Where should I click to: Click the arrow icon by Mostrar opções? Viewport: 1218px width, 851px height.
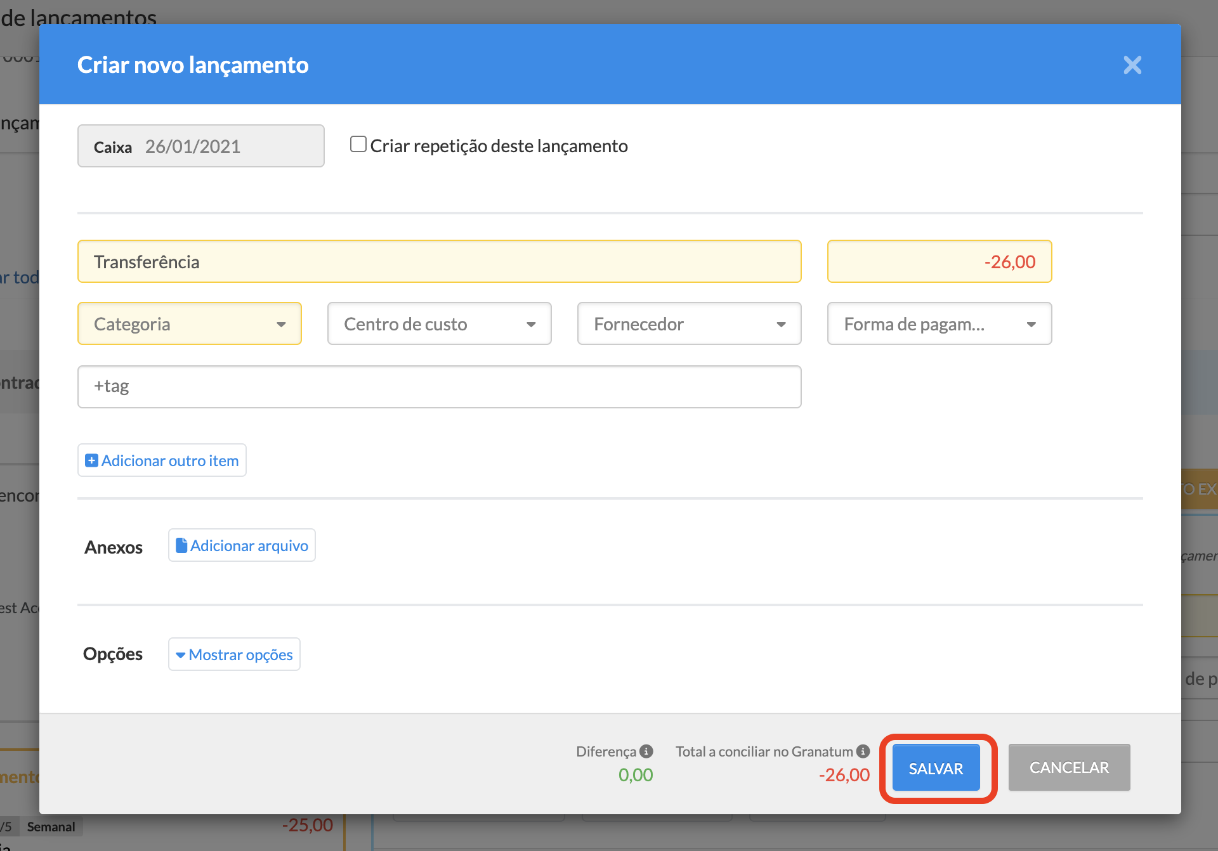click(x=181, y=655)
